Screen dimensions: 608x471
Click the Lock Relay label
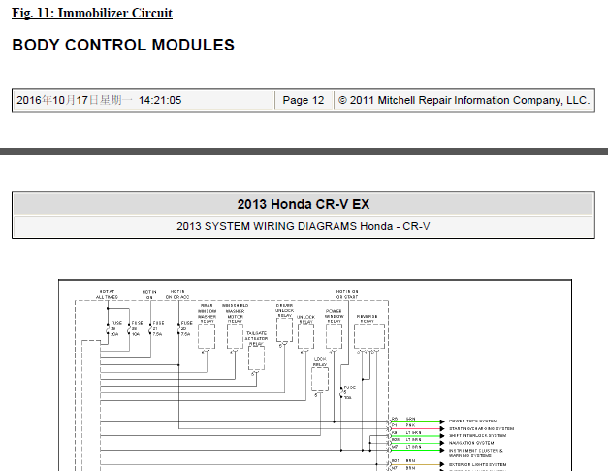tap(320, 362)
